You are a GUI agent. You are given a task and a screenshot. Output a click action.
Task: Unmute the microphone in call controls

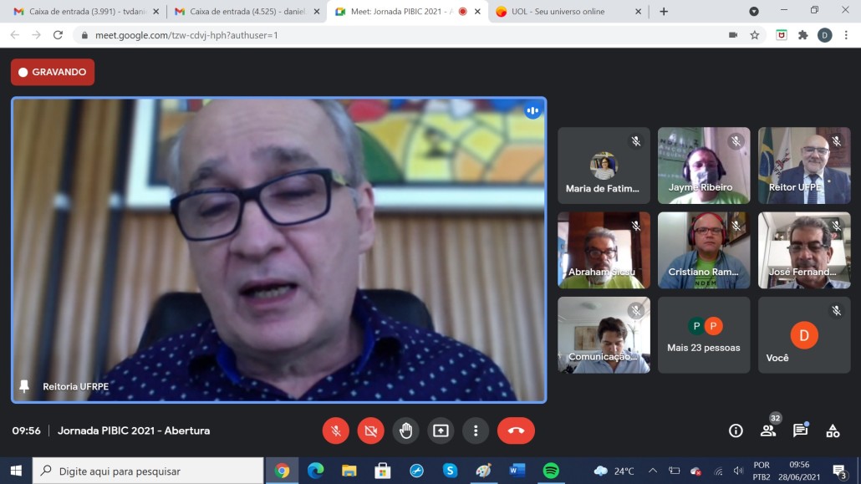click(x=335, y=431)
